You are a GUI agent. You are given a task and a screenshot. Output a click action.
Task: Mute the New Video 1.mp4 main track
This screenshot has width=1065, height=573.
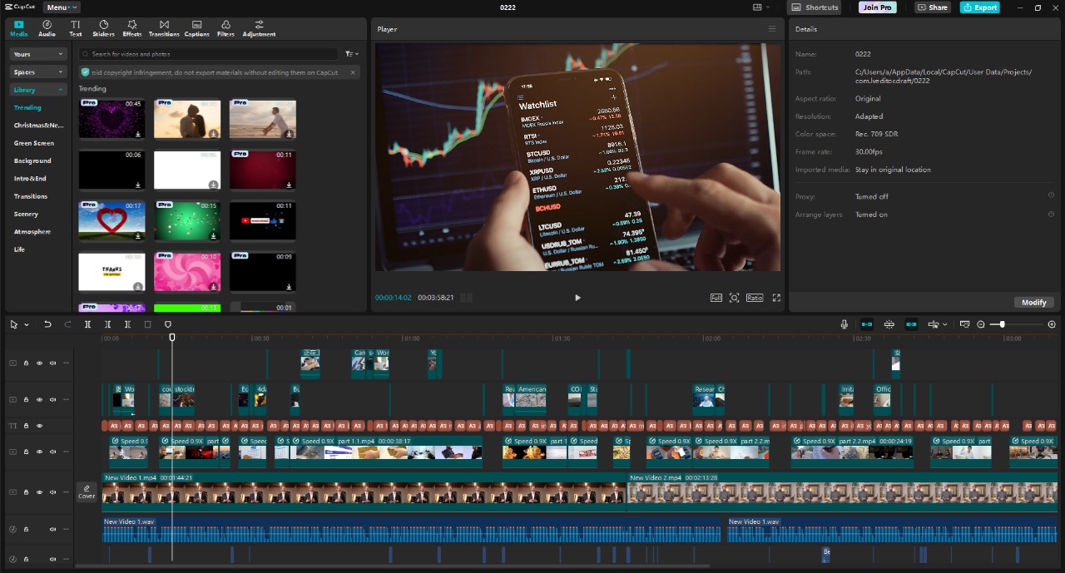52,492
